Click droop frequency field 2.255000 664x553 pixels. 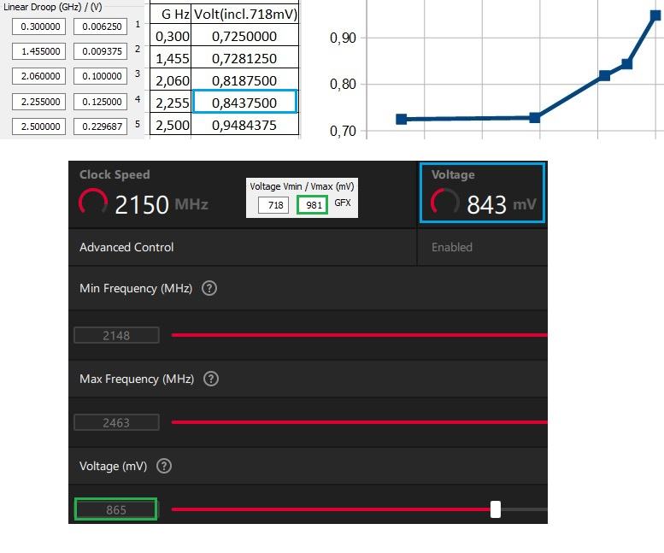[38, 102]
